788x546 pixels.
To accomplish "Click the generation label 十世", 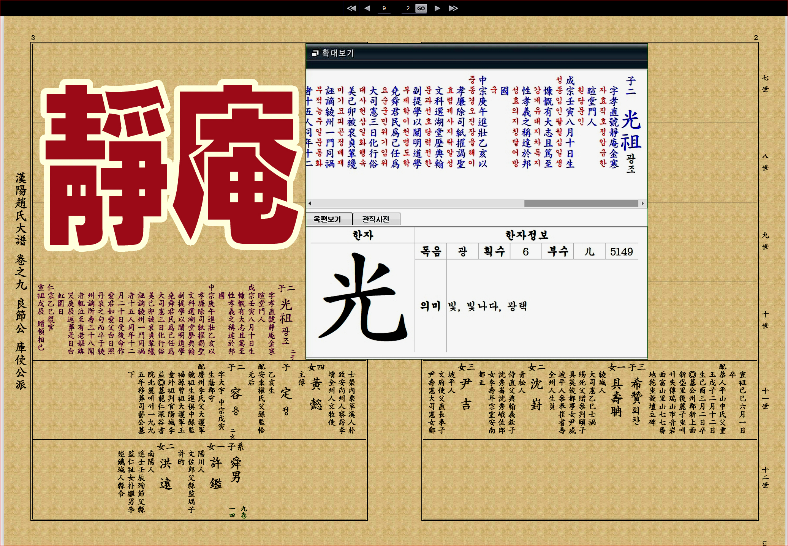I will click(765, 320).
